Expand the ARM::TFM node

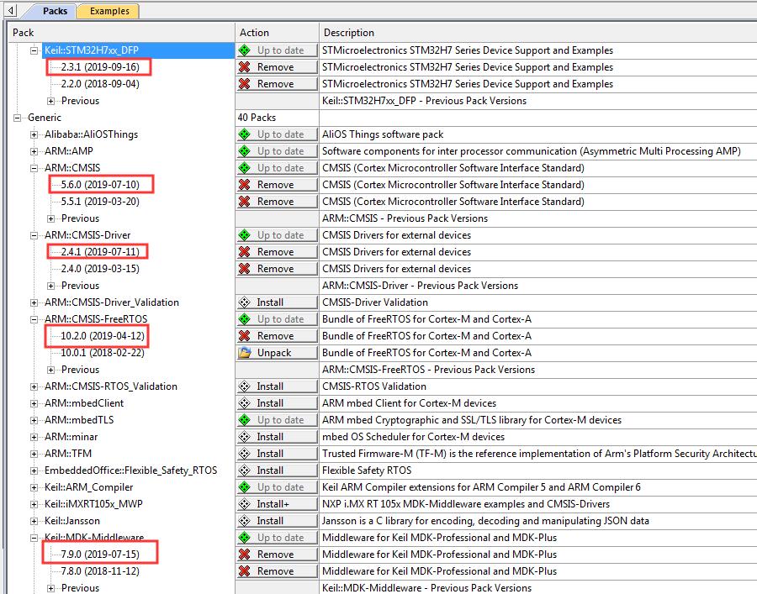pyautogui.click(x=34, y=454)
